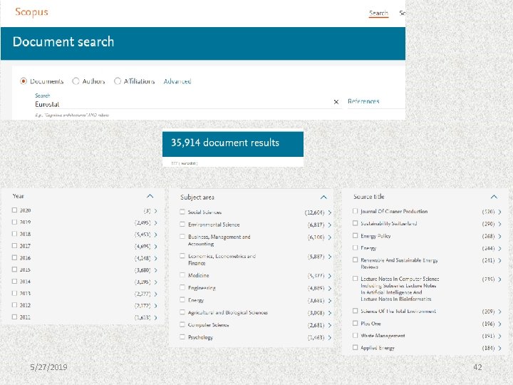
Task: Check the Plos One checkbox
Action: click(355, 323)
